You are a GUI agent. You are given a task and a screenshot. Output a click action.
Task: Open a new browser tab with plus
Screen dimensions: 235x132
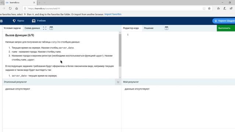tap(40, 3)
